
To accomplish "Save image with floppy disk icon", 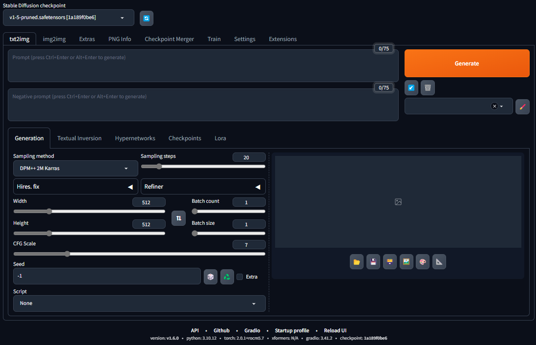I will point(373,262).
